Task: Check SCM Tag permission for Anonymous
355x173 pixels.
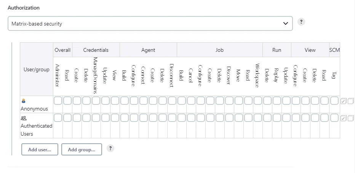Action: tap(334, 101)
